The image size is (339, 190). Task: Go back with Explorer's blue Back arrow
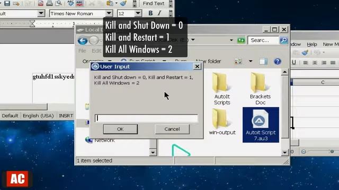point(83,41)
